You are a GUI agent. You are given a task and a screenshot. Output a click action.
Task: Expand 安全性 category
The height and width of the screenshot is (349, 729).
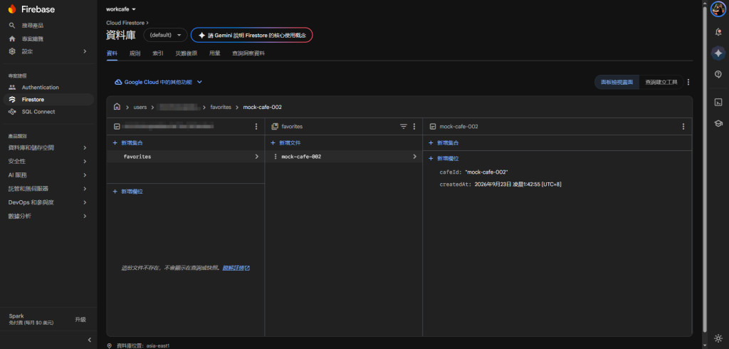tap(48, 162)
